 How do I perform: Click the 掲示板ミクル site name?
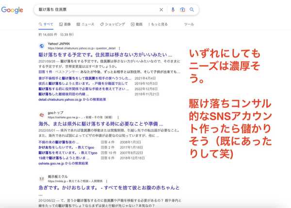(x=58, y=176)
